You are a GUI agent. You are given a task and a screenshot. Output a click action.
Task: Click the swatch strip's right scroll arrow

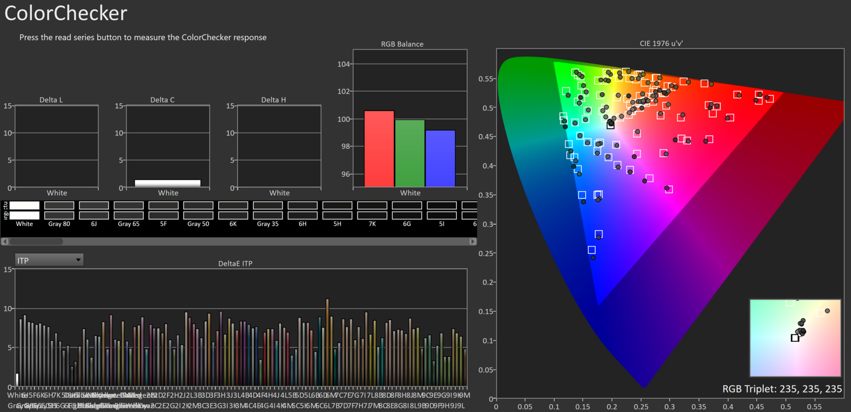472,242
